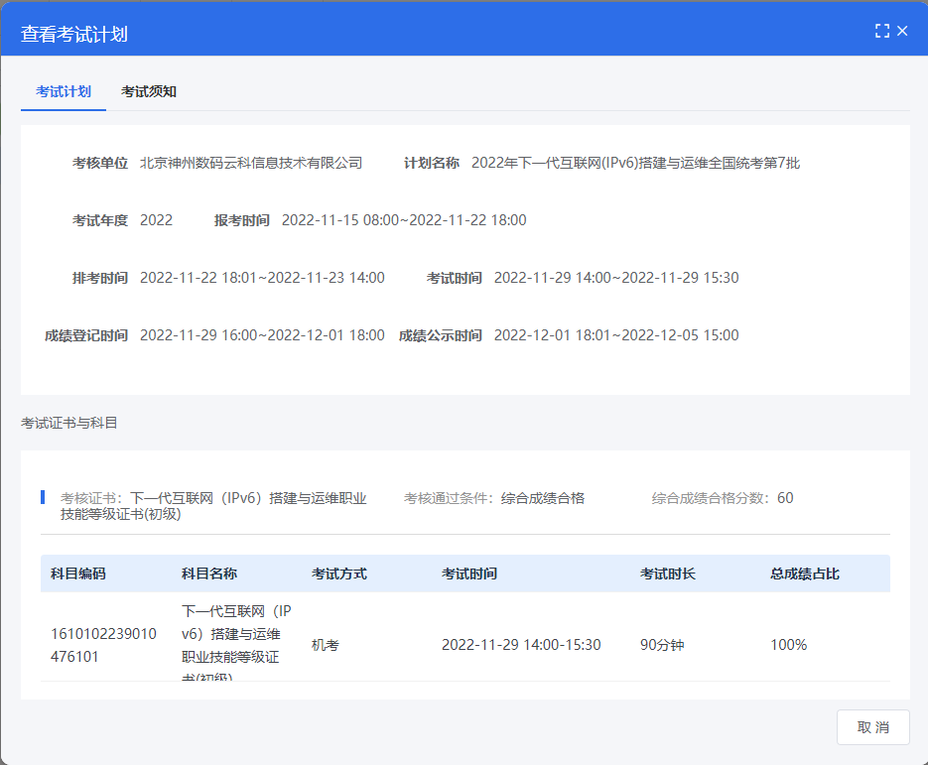Click the company name 北京神州数码云科信息技术有限公司
Image resolution: width=928 pixels, height=765 pixels.
(x=251, y=163)
